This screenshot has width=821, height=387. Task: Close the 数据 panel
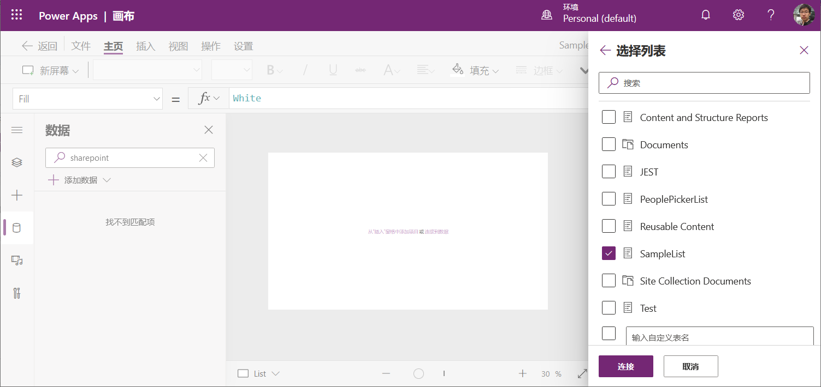(209, 130)
